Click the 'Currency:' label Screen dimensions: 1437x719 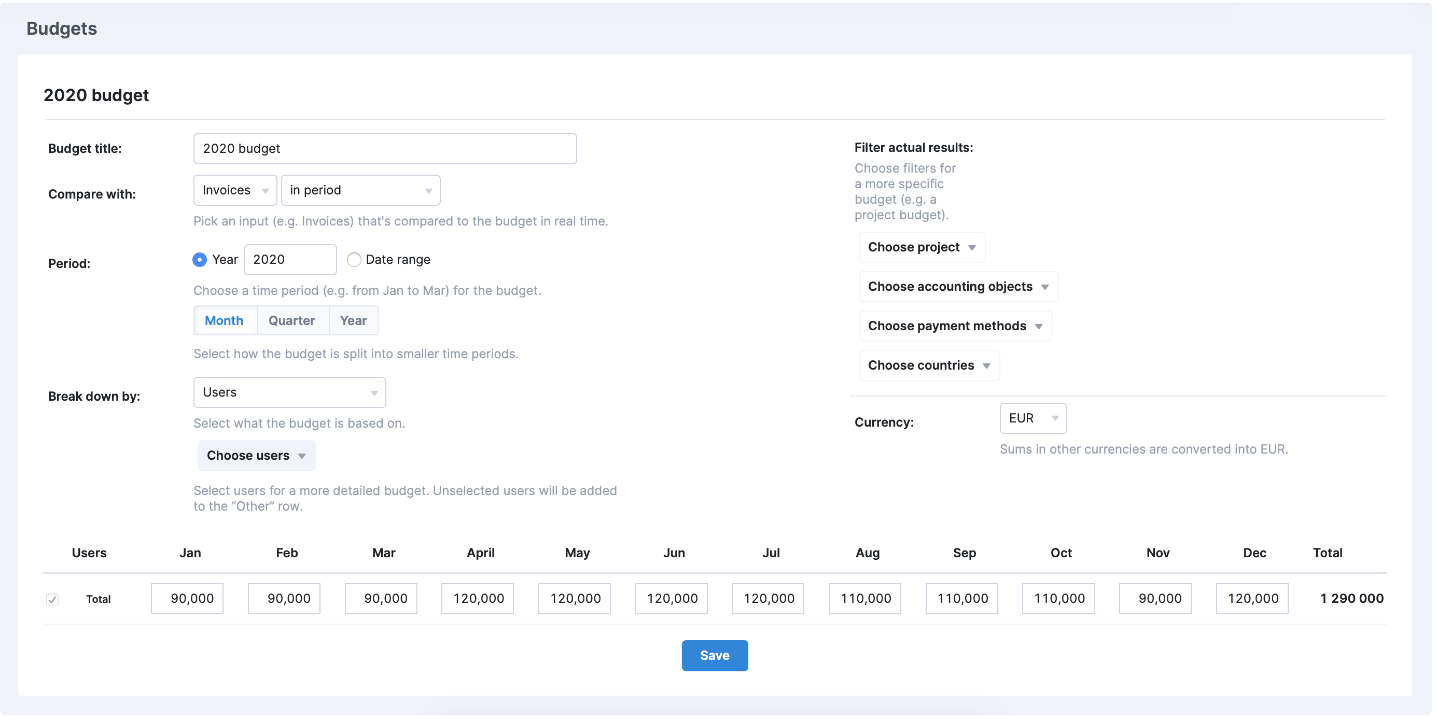click(x=884, y=422)
